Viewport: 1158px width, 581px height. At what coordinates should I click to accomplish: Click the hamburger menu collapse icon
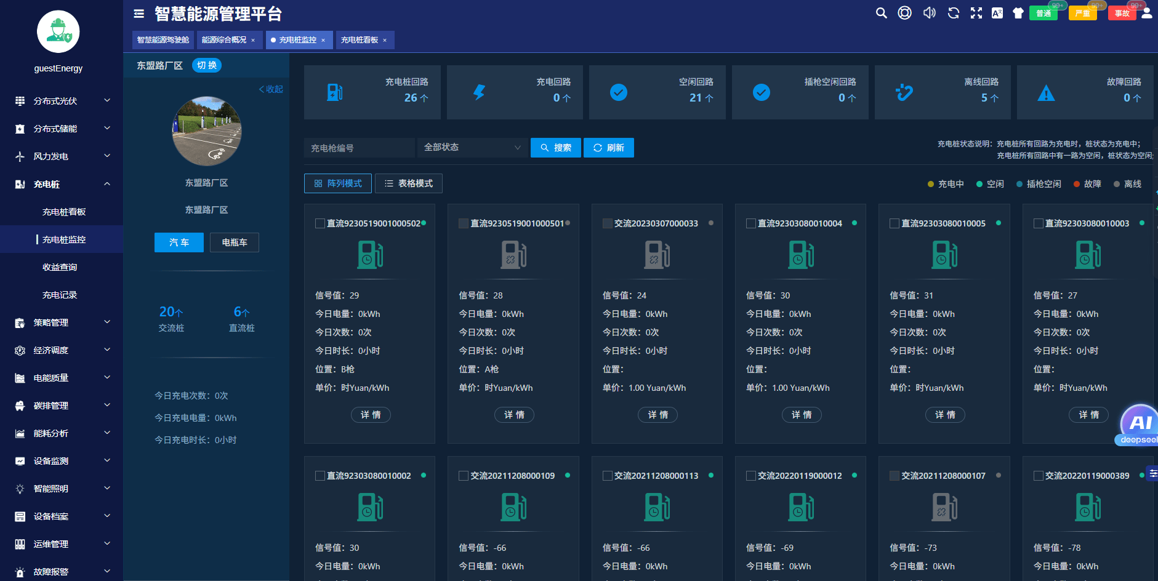(x=139, y=14)
